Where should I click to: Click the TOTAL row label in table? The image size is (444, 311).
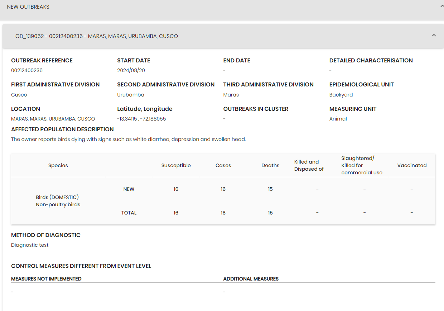point(129,213)
